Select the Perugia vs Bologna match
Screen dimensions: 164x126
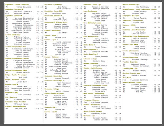tap(102, 47)
